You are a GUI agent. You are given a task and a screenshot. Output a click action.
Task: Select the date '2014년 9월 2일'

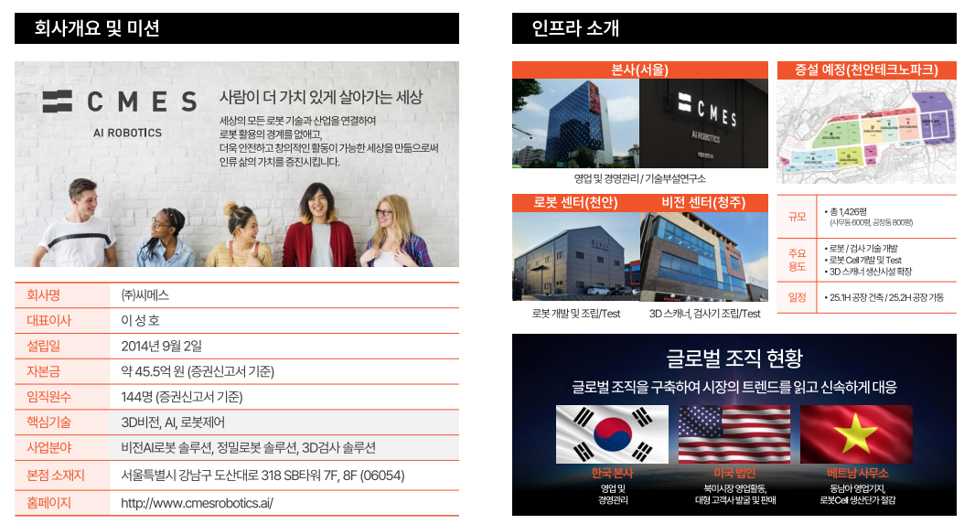click(x=161, y=346)
